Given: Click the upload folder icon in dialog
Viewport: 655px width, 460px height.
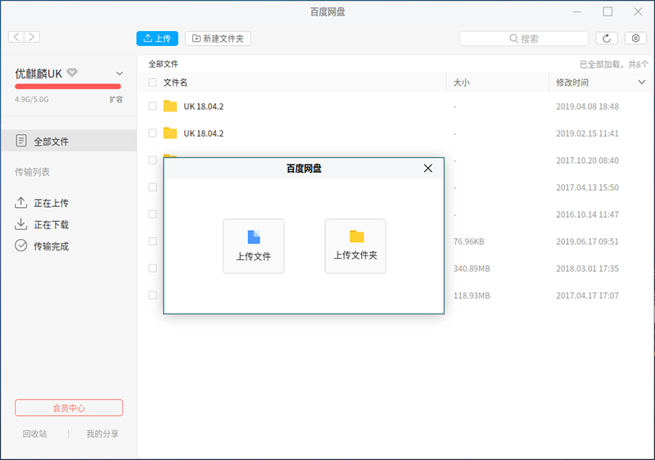Looking at the screenshot, I should coord(356,237).
